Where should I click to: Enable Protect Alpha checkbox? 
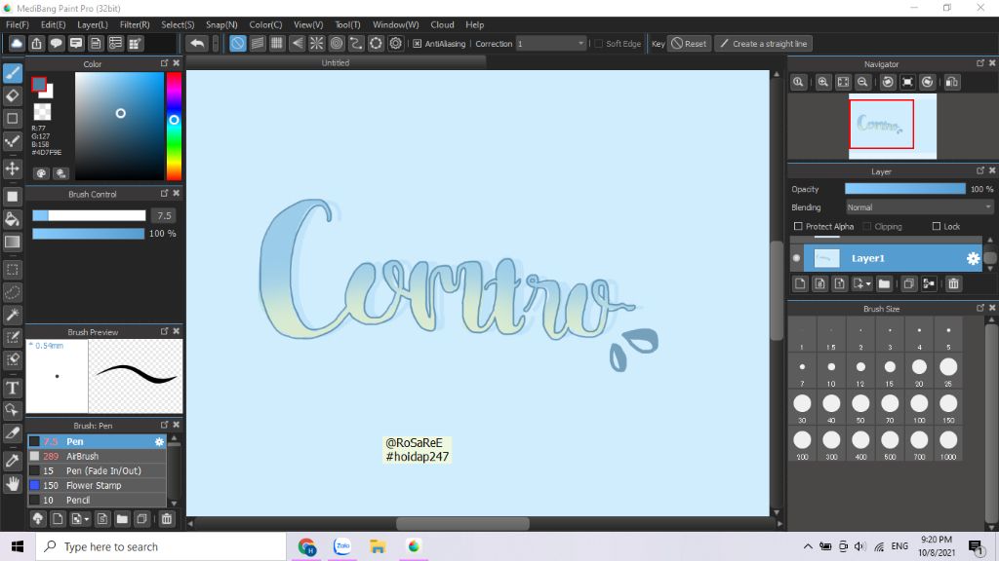[x=798, y=226]
